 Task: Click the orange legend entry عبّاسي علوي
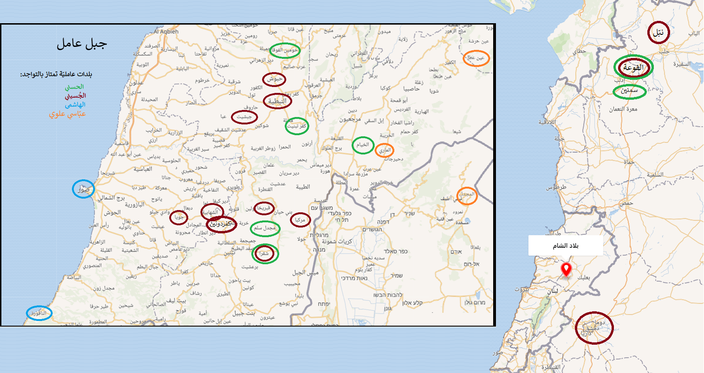(67, 114)
